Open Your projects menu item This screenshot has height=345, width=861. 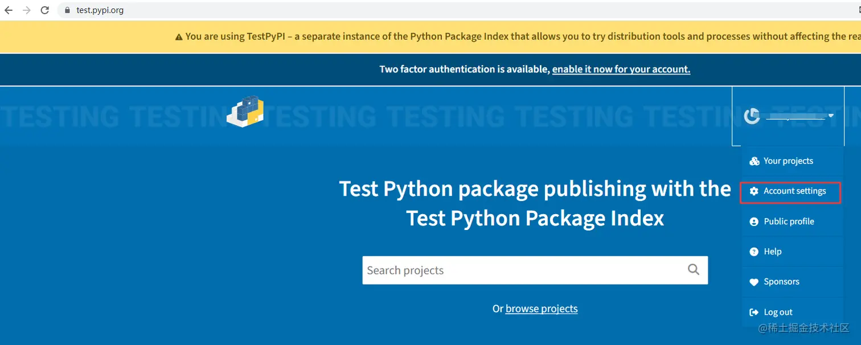(x=792, y=161)
